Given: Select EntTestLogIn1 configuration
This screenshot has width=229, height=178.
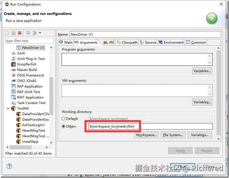Looking at the screenshot, I should click(33, 125).
